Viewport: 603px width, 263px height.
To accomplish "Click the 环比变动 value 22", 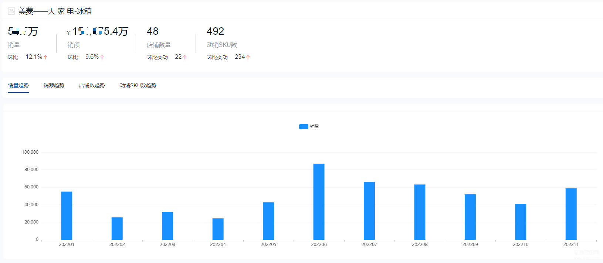I will point(178,57).
